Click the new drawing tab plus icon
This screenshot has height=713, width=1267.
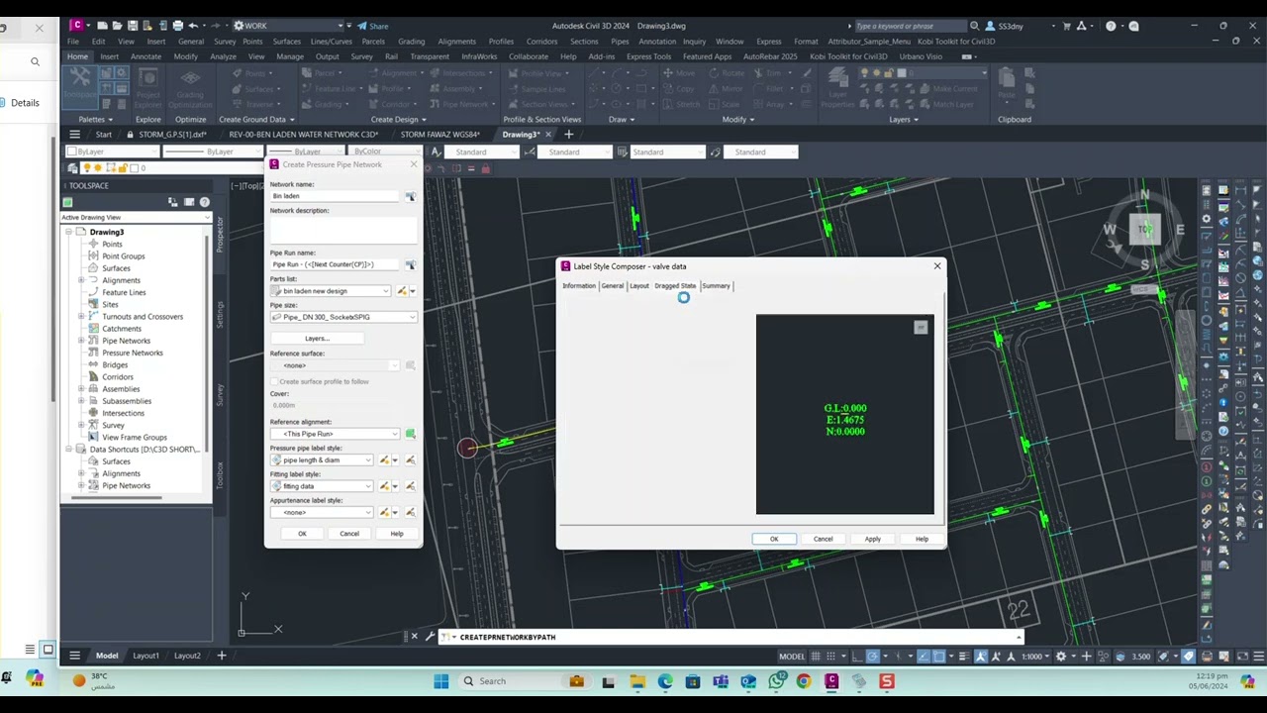click(x=568, y=134)
